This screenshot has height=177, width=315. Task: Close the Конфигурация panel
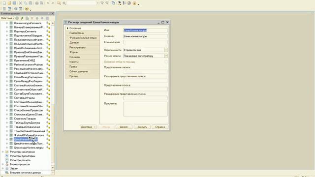(x=53, y=13)
